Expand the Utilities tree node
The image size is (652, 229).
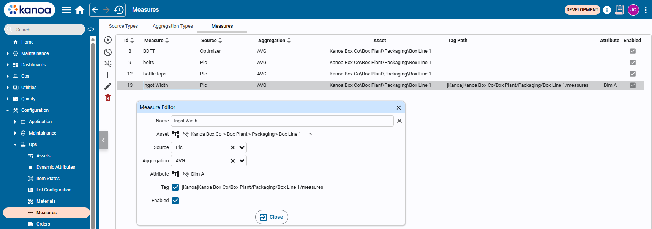point(8,88)
